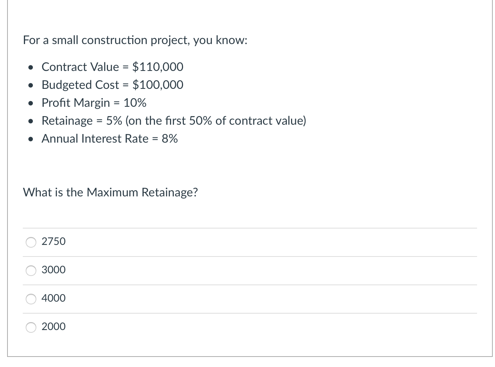Click the 3000 answer label text
Image resolution: width=495 pixels, height=367 pixels.
point(53,270)
